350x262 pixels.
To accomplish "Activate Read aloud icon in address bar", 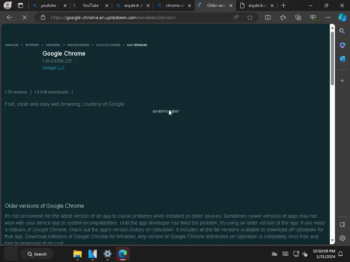I will coord(236,17).
